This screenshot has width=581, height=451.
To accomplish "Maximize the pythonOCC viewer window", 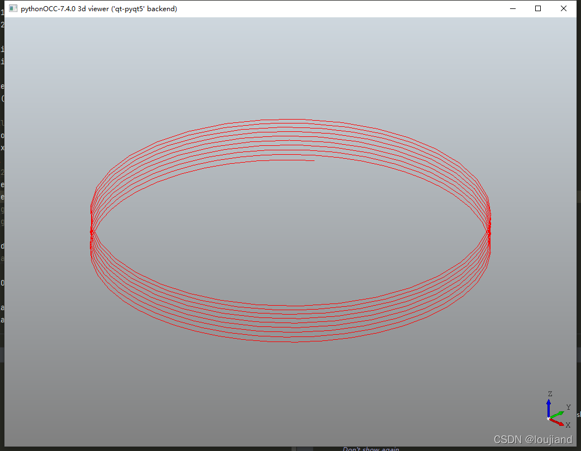I will (537, 8).
